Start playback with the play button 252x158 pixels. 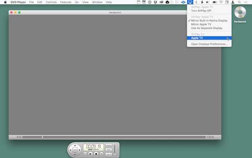[x=90, y=154]
